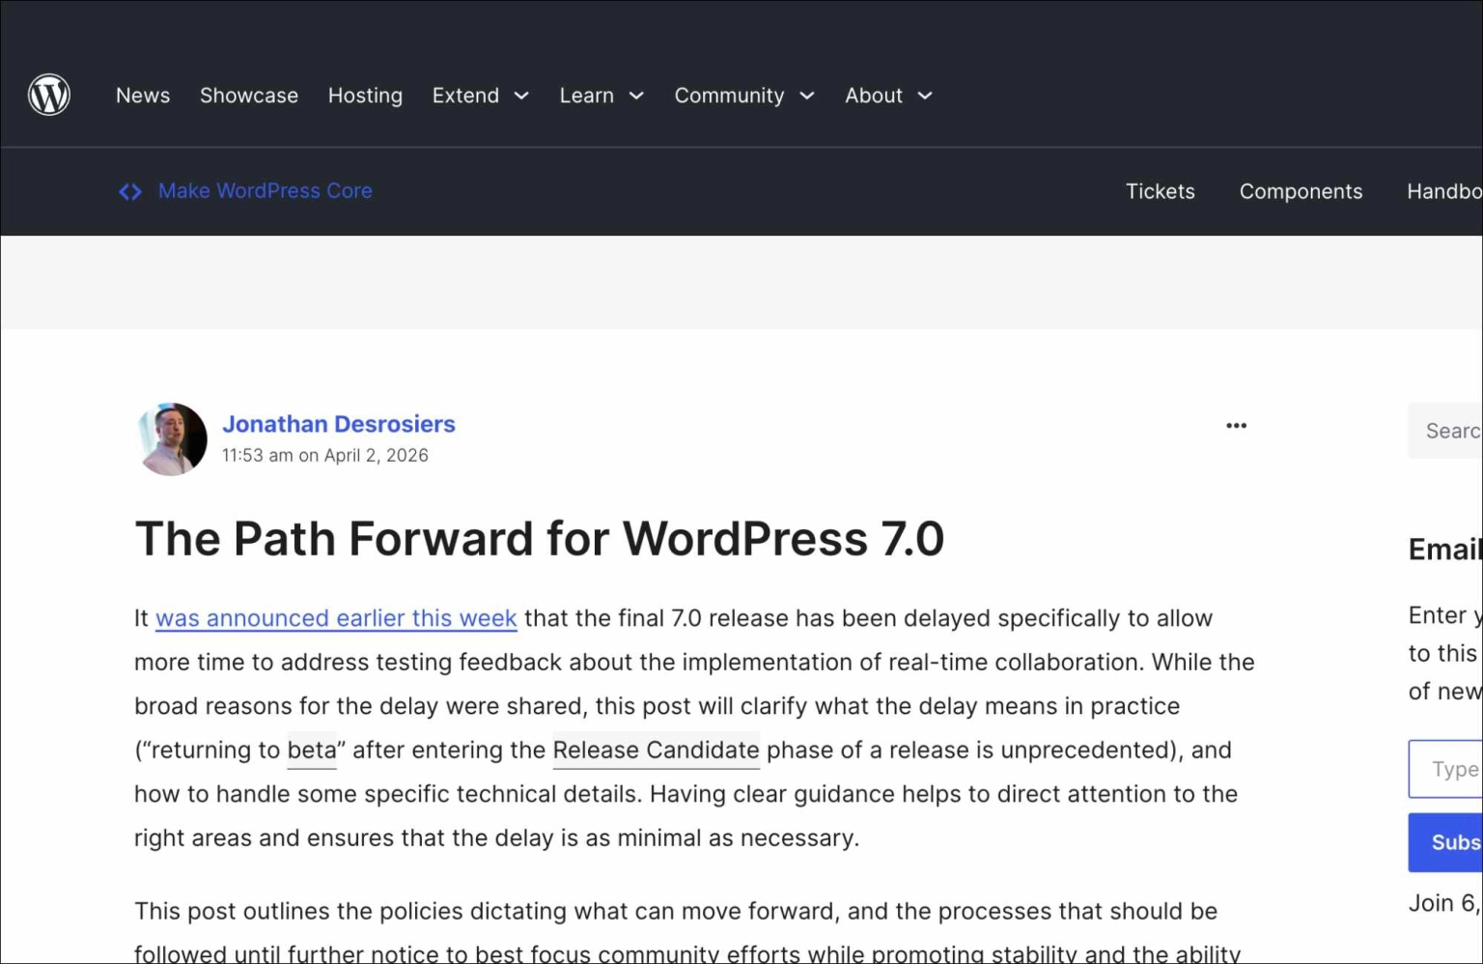Click the post date 'April 2, 2026'
This screenshot has height=964, width=1483.
[377, 455]
